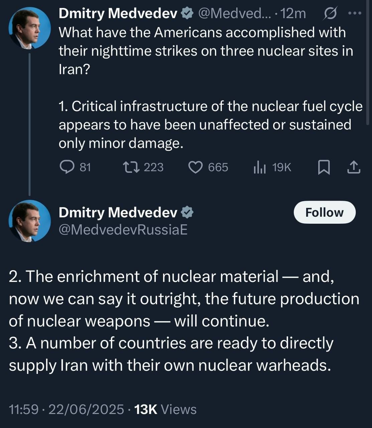Open the @MedvedevRussiaE handle link
Image resolution: width=372 pixels, height=428 pixels.
(123, 230)
